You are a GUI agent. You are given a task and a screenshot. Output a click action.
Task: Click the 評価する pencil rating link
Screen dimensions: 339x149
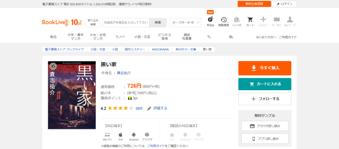pyautogui.click(x=157, y=108)
